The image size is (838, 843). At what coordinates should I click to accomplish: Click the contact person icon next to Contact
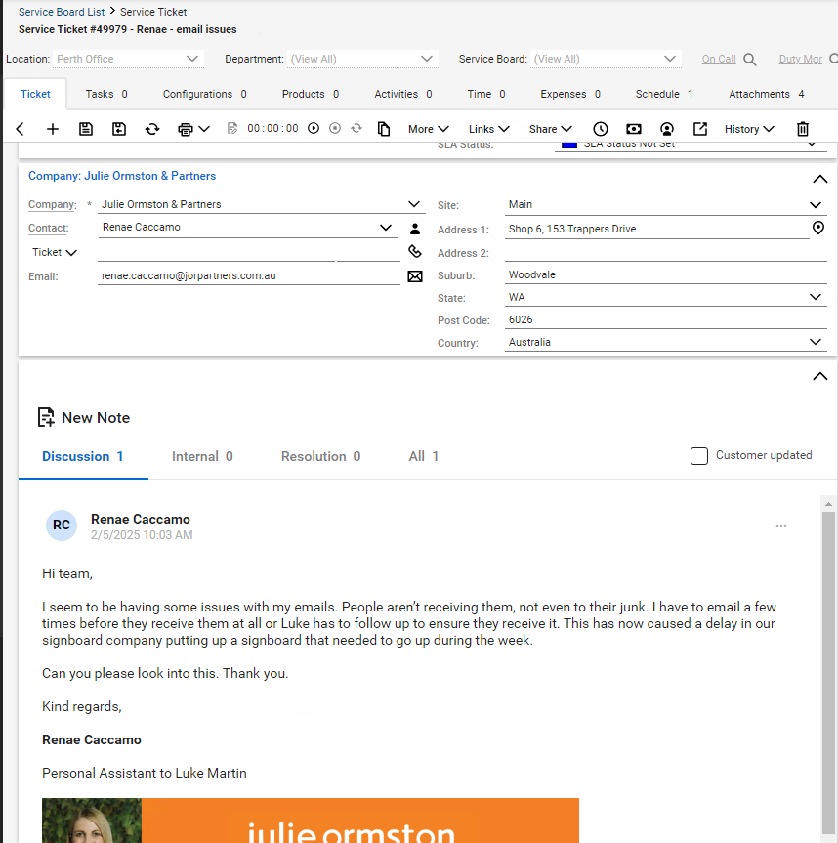[415, 229]
